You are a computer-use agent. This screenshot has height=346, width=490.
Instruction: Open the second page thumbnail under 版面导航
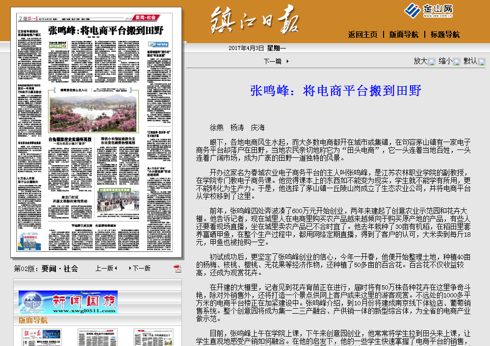point(97,337)
